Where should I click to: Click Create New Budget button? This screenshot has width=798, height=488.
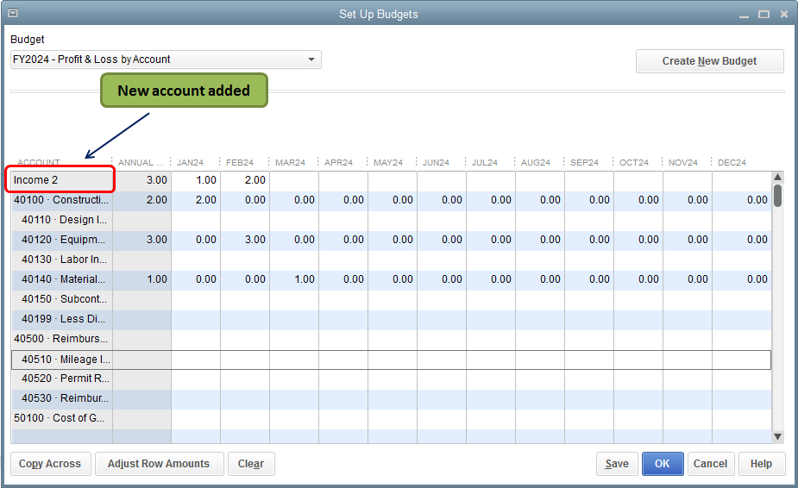click(709, 61)
